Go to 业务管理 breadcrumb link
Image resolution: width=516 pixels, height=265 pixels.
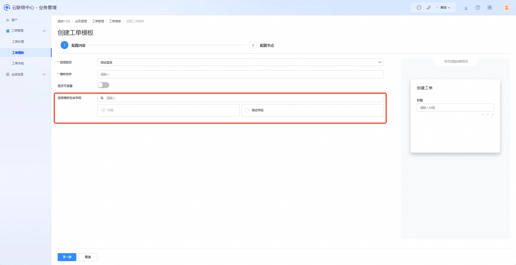(81, 21)
